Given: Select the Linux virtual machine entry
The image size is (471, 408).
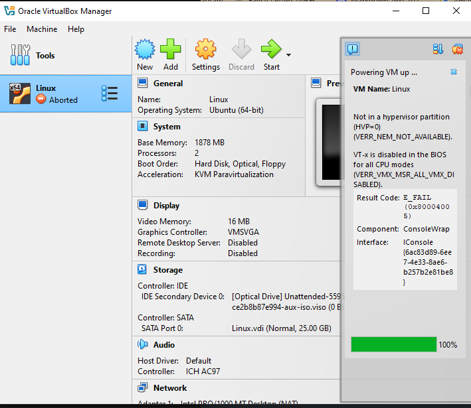Looking at the screenshot, I should click(x=53, y=94).
